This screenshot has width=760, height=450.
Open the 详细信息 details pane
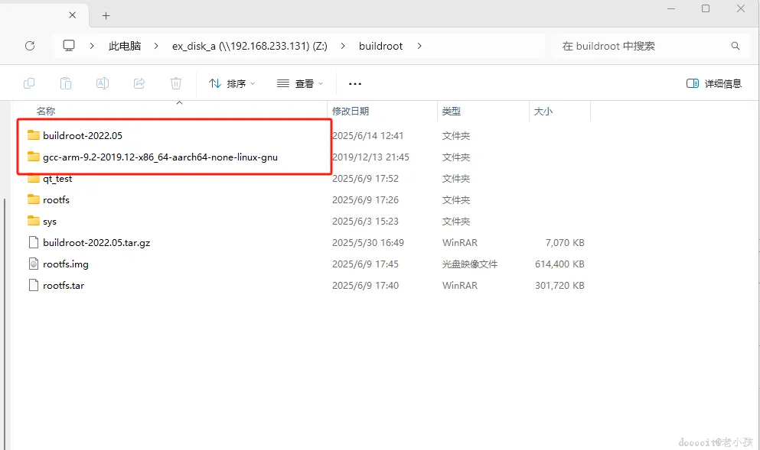coord(713,83)
